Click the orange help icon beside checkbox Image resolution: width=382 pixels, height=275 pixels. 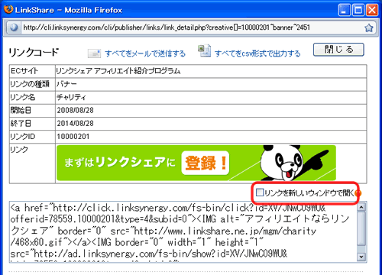(358, 193)
